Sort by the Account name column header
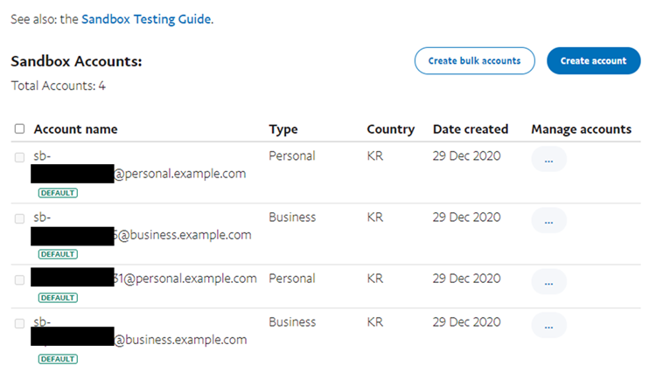663x386 pixels. pyautogui.click(x=75, y=129)
